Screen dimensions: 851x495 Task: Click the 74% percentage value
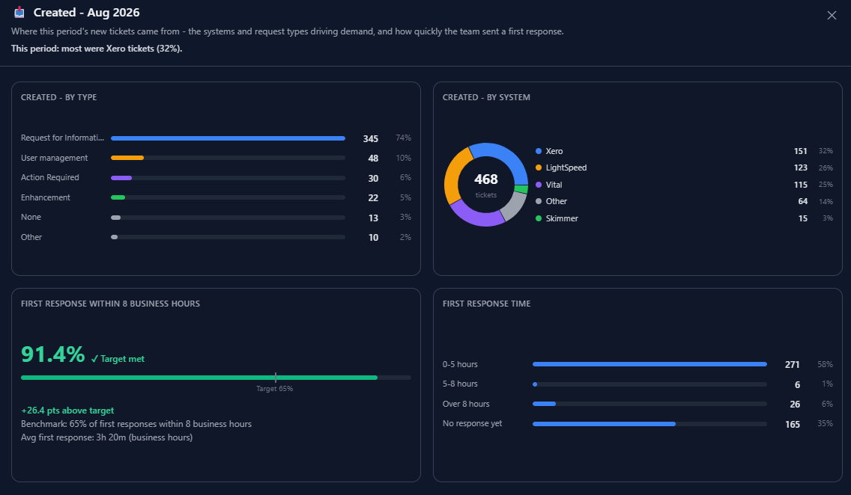(x=403, y=138)
